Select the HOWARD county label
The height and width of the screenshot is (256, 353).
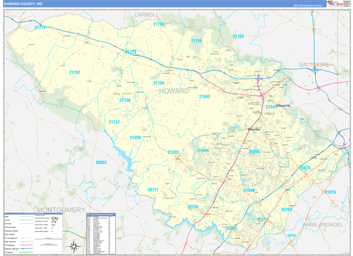174,91
